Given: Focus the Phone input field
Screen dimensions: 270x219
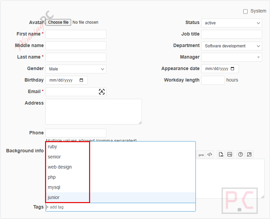Looking at the screenshot, I should pos(76,133).
